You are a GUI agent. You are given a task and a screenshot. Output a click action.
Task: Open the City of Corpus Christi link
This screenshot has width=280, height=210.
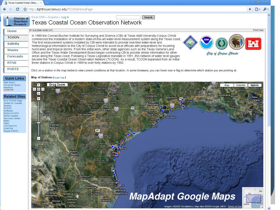[222, 54]
